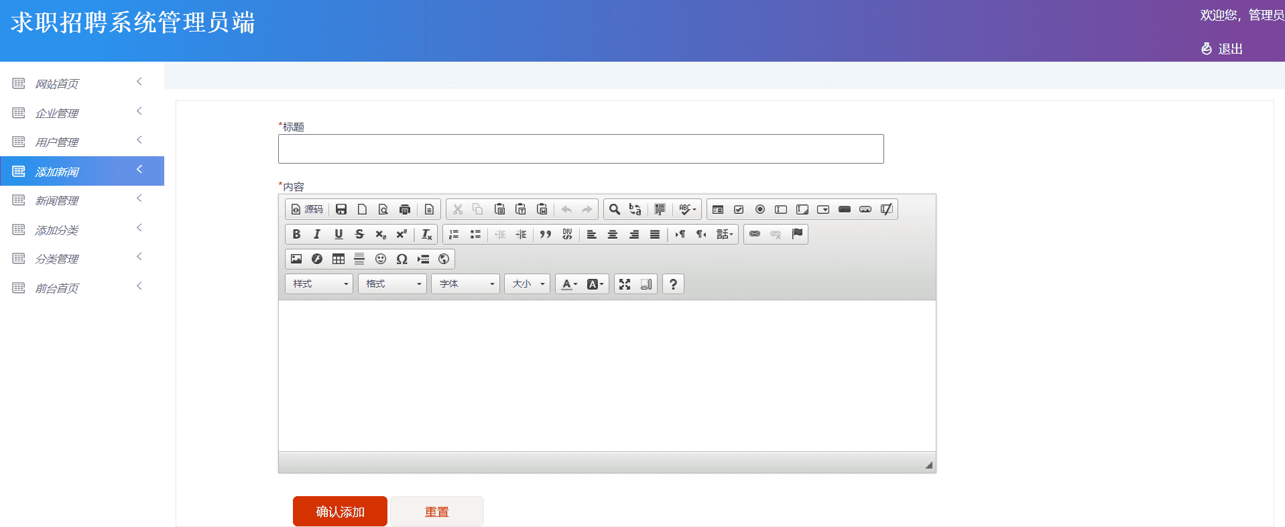Insert an IFrame (globe icon)

pyautogui.click(x=444, y=259)
